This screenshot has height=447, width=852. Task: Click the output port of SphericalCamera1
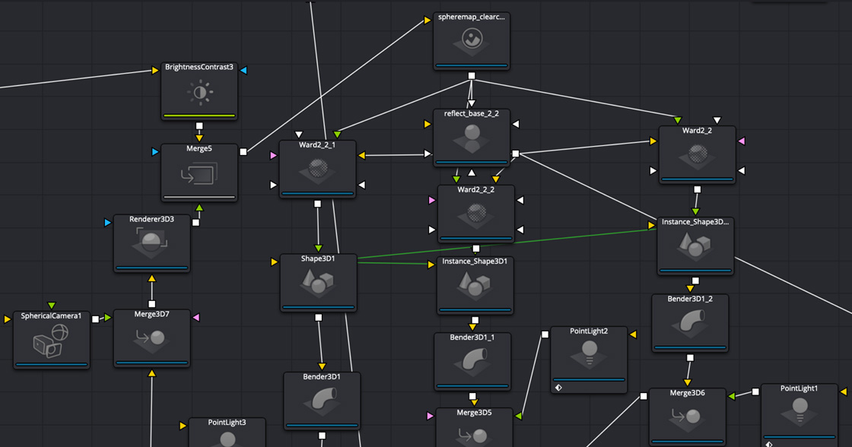coord(96,319)
